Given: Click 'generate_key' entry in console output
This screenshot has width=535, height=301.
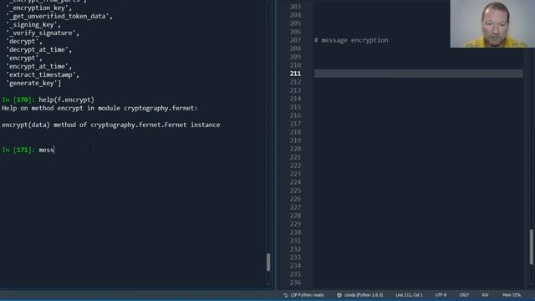Looking at the screenshot, I should point(33,83).
